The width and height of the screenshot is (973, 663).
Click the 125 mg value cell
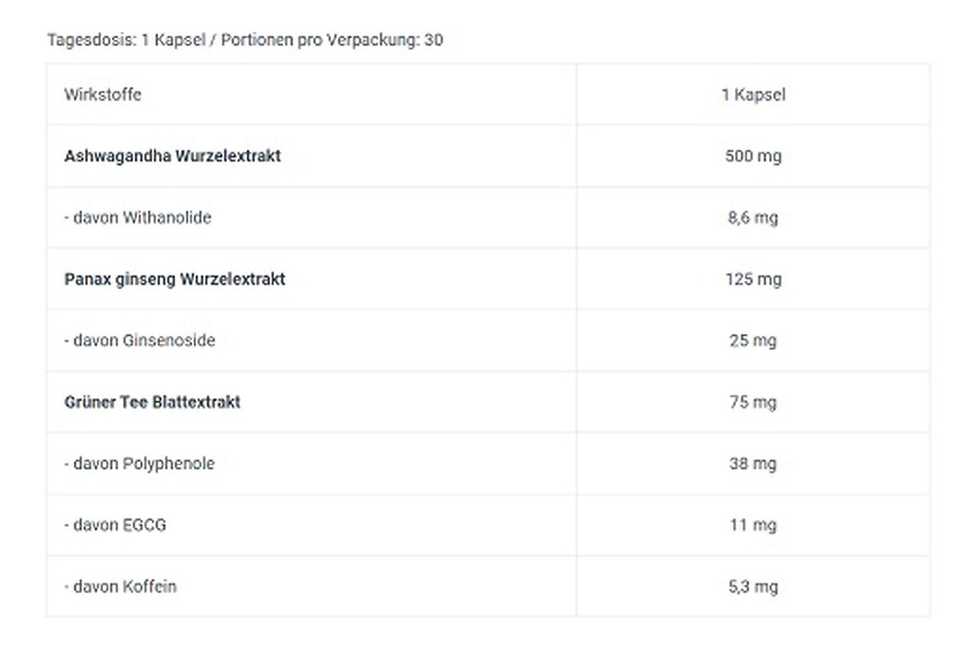(753, 279)
